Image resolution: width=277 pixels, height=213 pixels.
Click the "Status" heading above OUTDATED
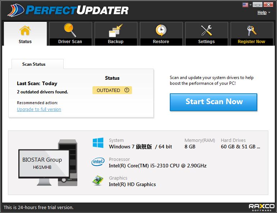[x=112, y=78]
